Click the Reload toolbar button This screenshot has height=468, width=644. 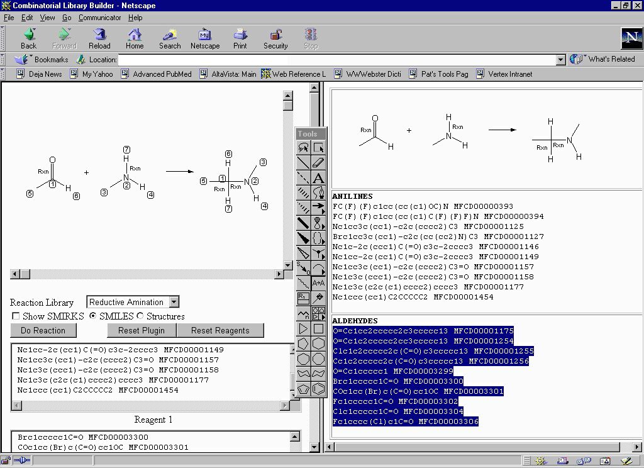point(99,38)
